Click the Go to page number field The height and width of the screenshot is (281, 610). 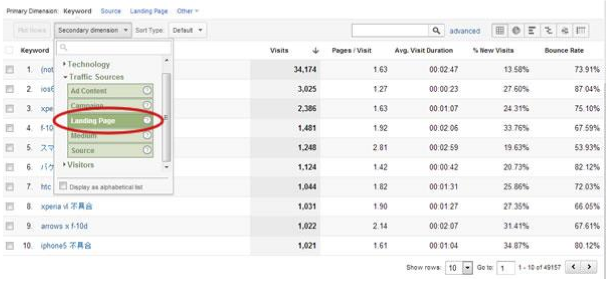[505, 268]
